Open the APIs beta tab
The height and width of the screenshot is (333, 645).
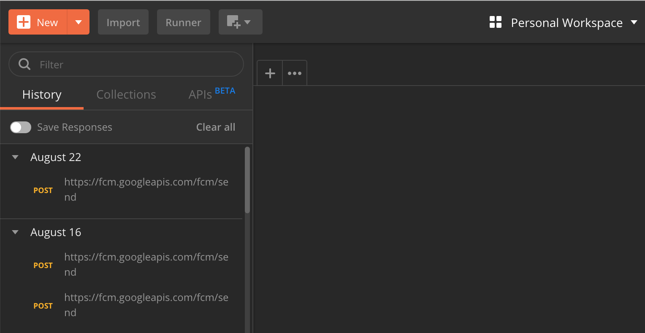tap(200, 94)
